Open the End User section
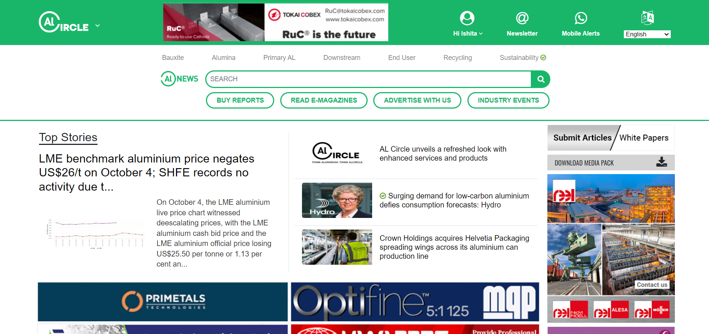The width and height of the screenshot is (709, 334). click(x=402, y=58)
